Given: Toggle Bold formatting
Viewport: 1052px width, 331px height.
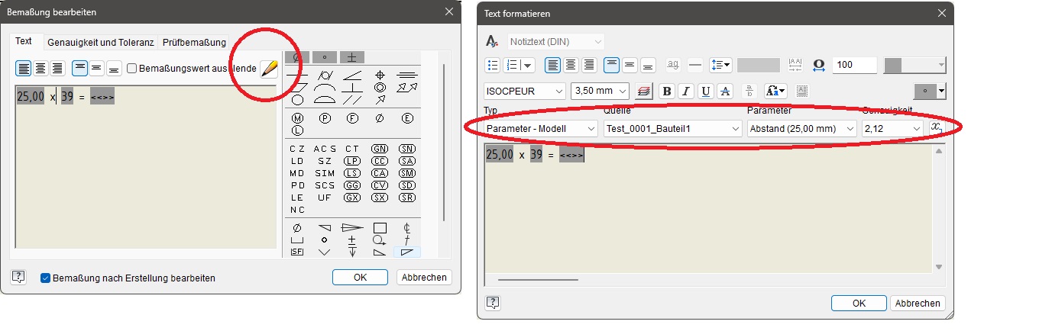Looking at the screenshot, I should 666,91.
